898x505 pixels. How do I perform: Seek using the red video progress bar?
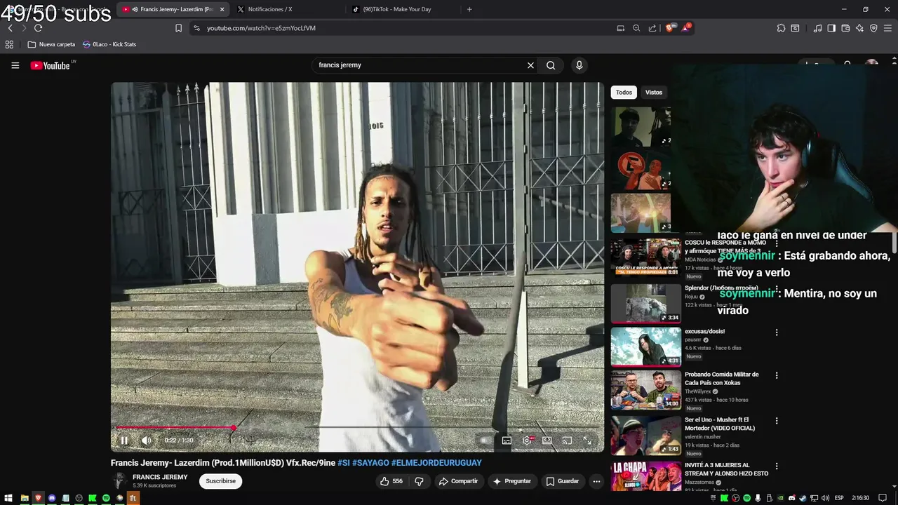(358, 427)
